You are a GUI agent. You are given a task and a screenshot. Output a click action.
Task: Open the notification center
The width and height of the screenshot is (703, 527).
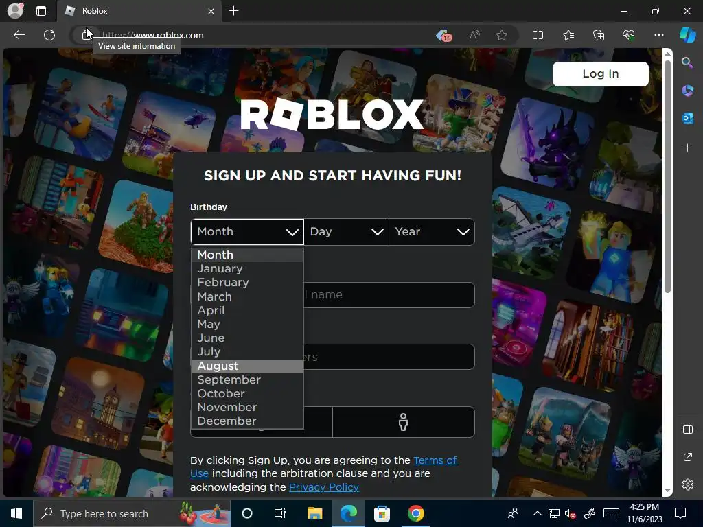[x=680, y=513]
